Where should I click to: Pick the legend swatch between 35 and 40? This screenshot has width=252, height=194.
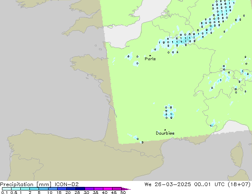pos(99,189)
